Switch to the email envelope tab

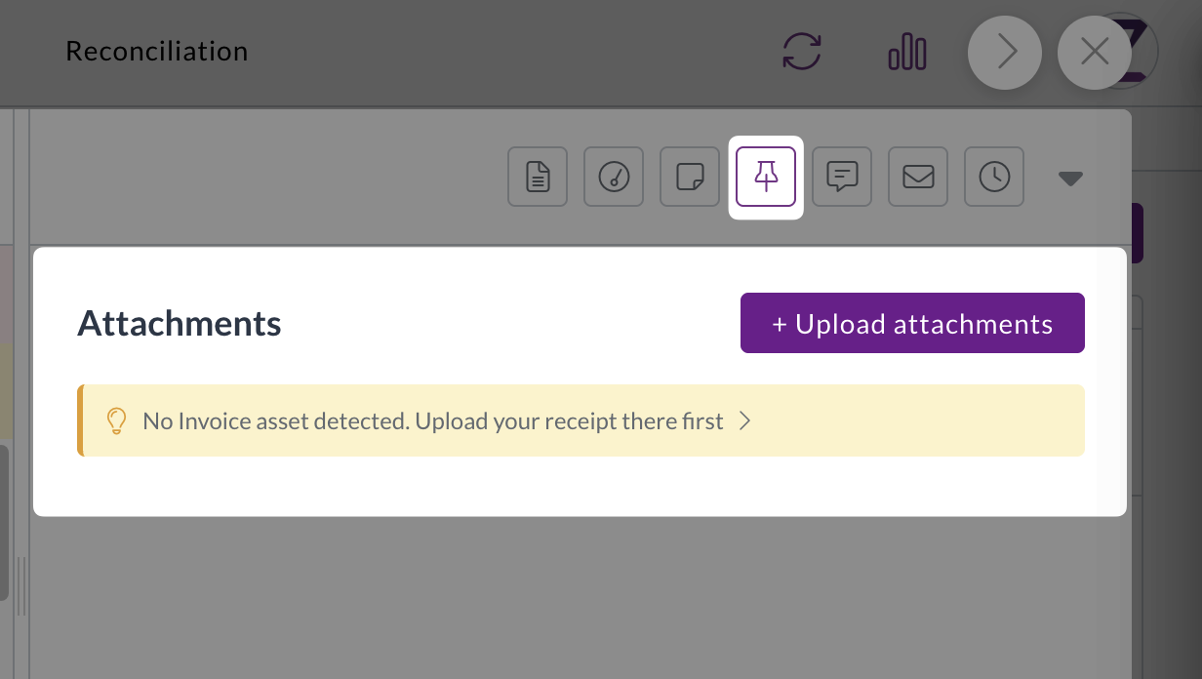(918, 177)
